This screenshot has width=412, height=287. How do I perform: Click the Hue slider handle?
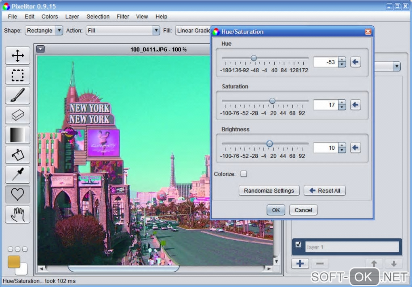(254, 58)
